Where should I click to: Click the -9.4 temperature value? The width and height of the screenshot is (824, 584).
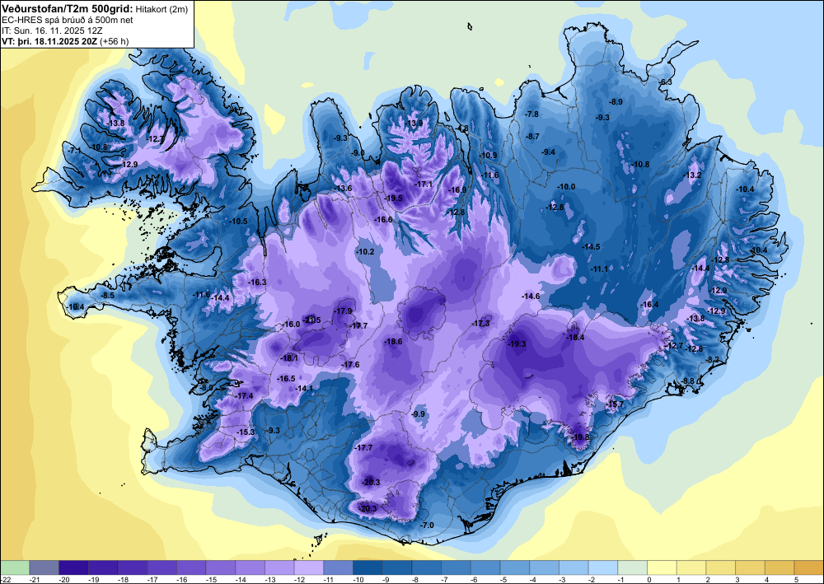click(548, 152)
